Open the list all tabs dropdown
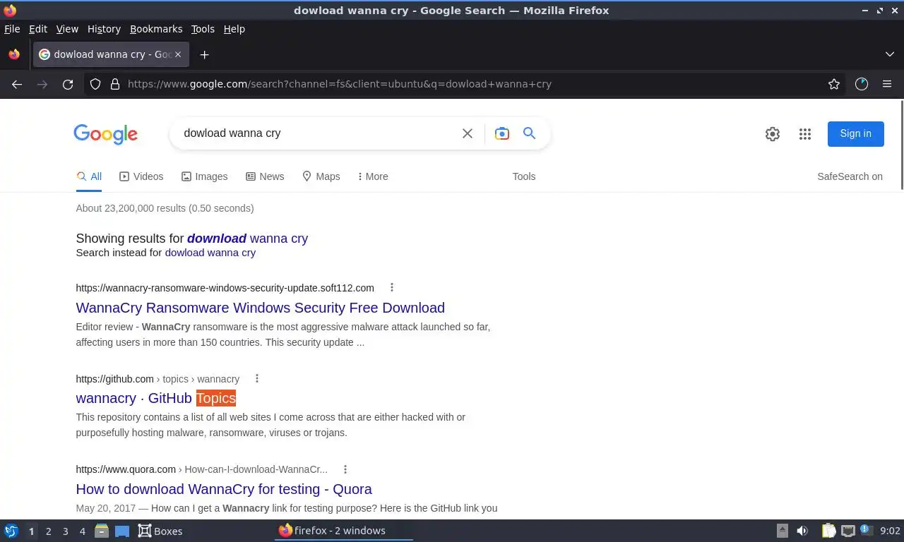This screenshot has height=542, width=904. point(890,54)
